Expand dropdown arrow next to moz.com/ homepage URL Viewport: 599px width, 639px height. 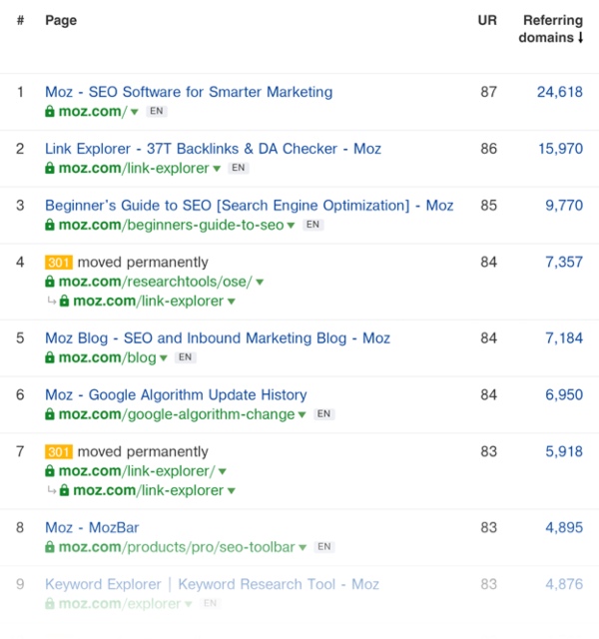(x=135, y=112)
